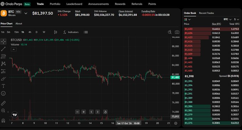Select the W weekly timeframe
The height and width of the screenshot is (130, 242).
point(44,32)
